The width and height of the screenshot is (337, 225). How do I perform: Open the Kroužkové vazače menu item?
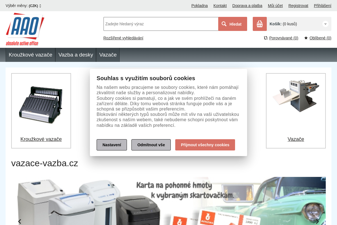click(30, 55)
